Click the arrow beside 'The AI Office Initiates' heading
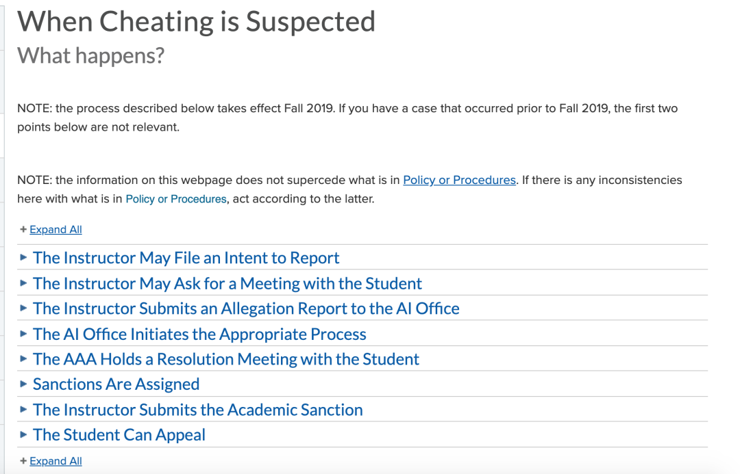The image size is (740, 474). coord(24,334)
